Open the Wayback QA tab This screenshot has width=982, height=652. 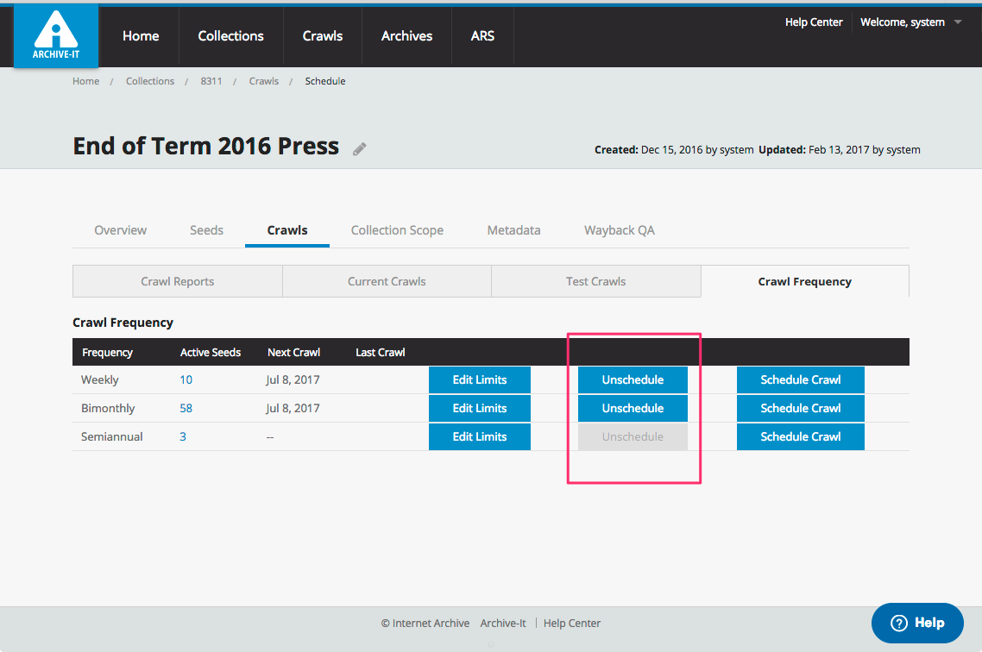[619, 230]
